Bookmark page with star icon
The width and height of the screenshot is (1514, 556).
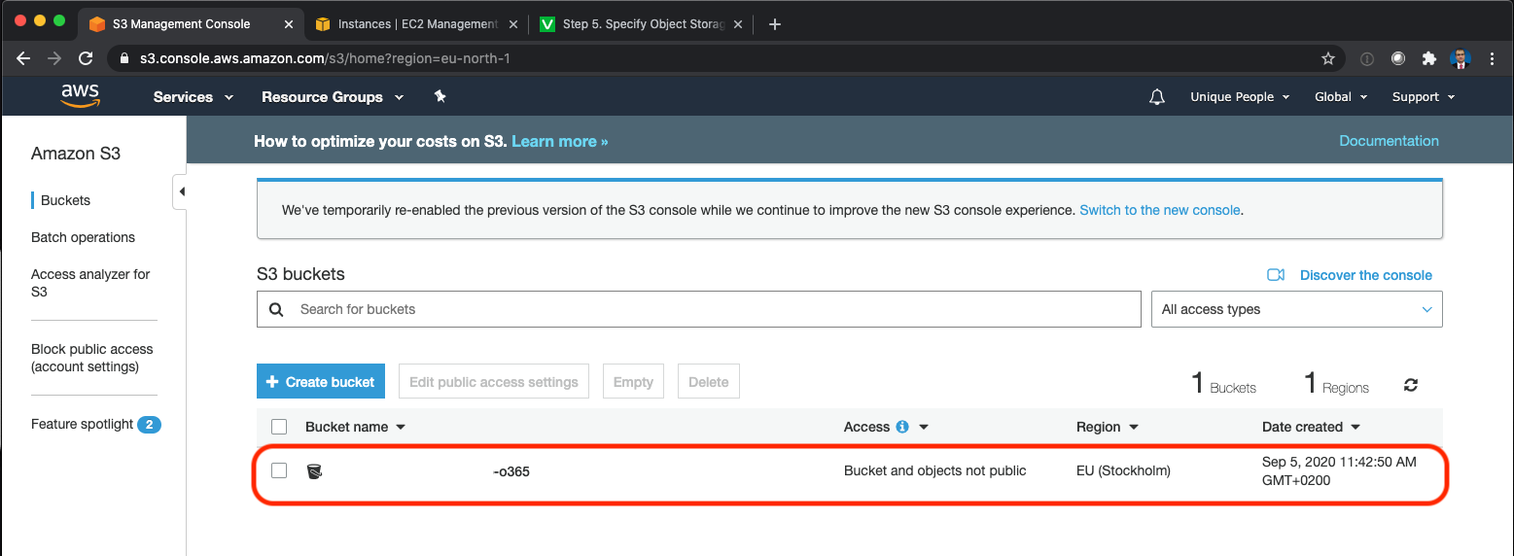click(1328, 58)
